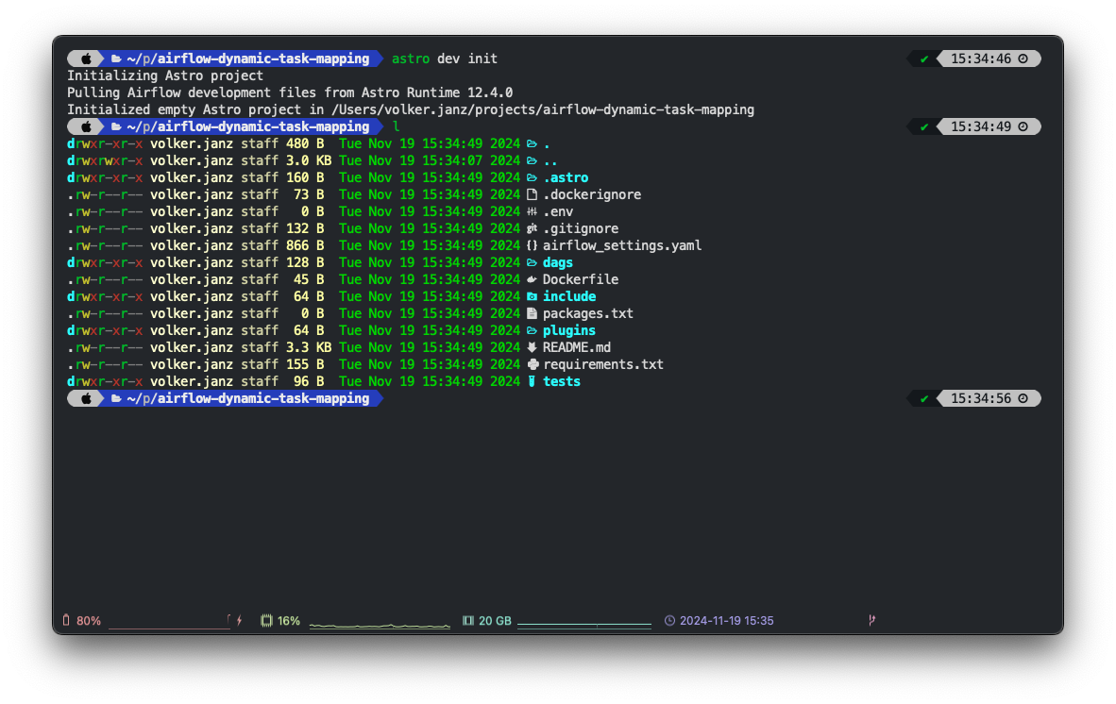Toggle the checkmark beside timestamp 15:34:56
The width and height of the screenshot is (1116, 704).
[923, 398]
